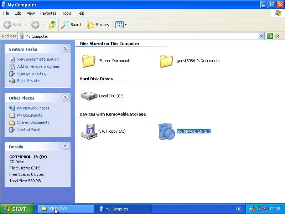Select the 3½ Floppy (A:) drive icon
This screenshot has width=285, height=214.
(x=89, y=132)
